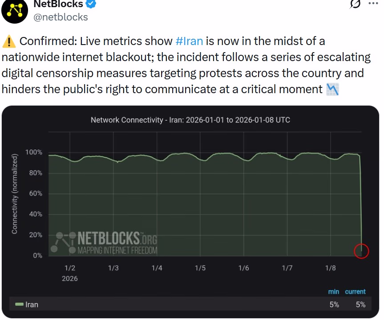Click the Network Connectivity chart title
Image resolution: width=384 pixels, height=320 pixels.
click(190, 120)
